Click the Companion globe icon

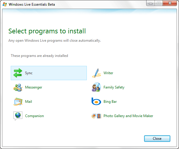coord(18,116)
